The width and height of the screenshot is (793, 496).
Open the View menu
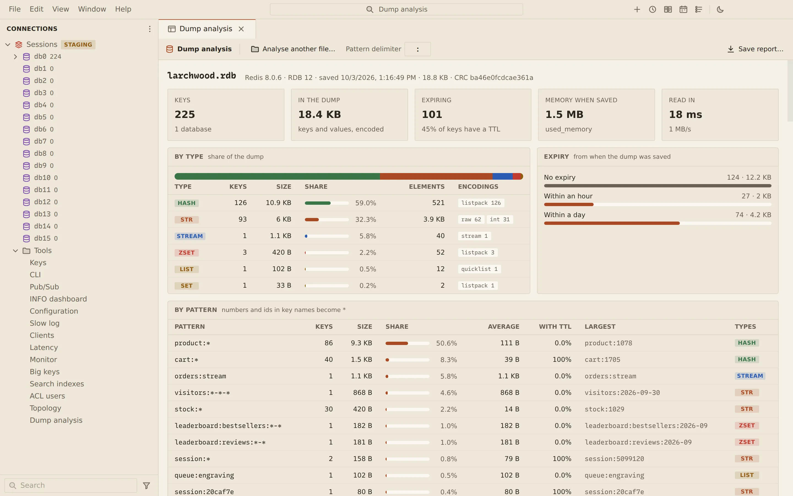click(61, 9)
